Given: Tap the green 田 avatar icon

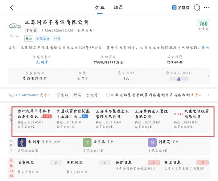Looking at the screenshot, I should (87, 142).
